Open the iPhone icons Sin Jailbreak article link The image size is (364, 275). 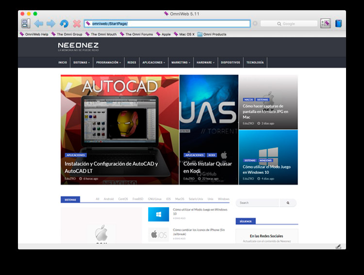[199, 232]
